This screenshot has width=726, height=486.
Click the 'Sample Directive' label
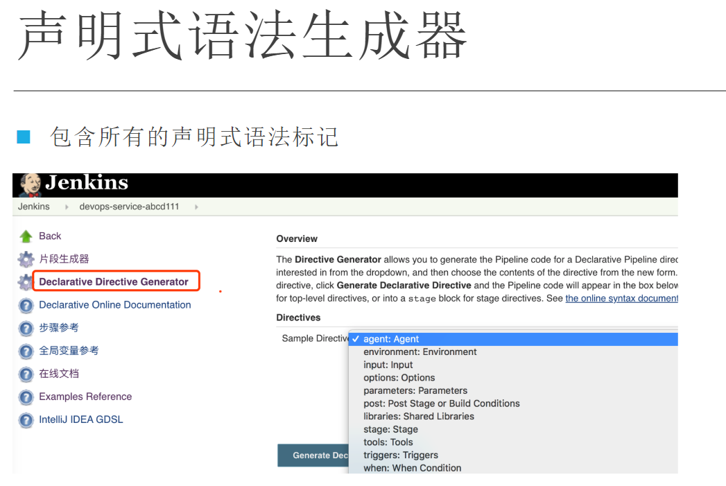[316, 339]
